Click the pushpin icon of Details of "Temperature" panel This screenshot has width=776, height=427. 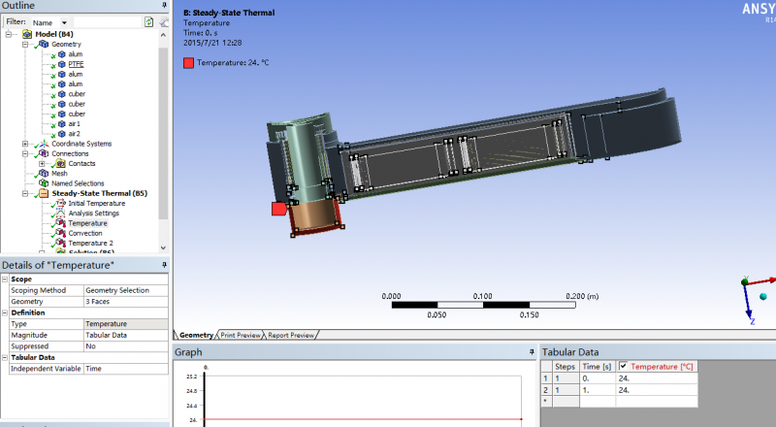point(164,265)
